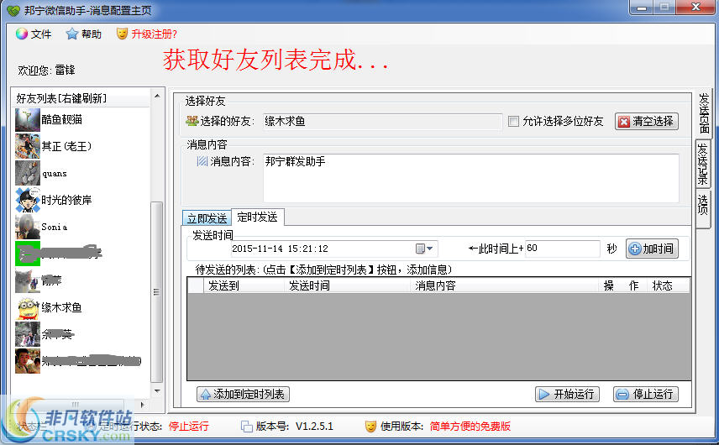Click the friends icon beside 选择的好友
The height and width of the screenshot is (445, 719).
coord(192,122)
